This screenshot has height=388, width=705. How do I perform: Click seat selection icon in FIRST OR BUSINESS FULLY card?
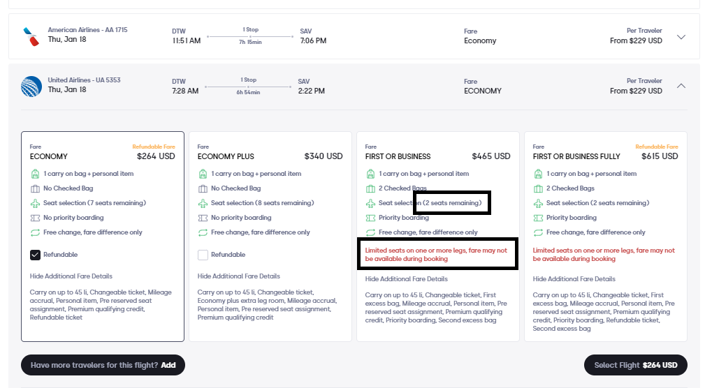(538, 204)
